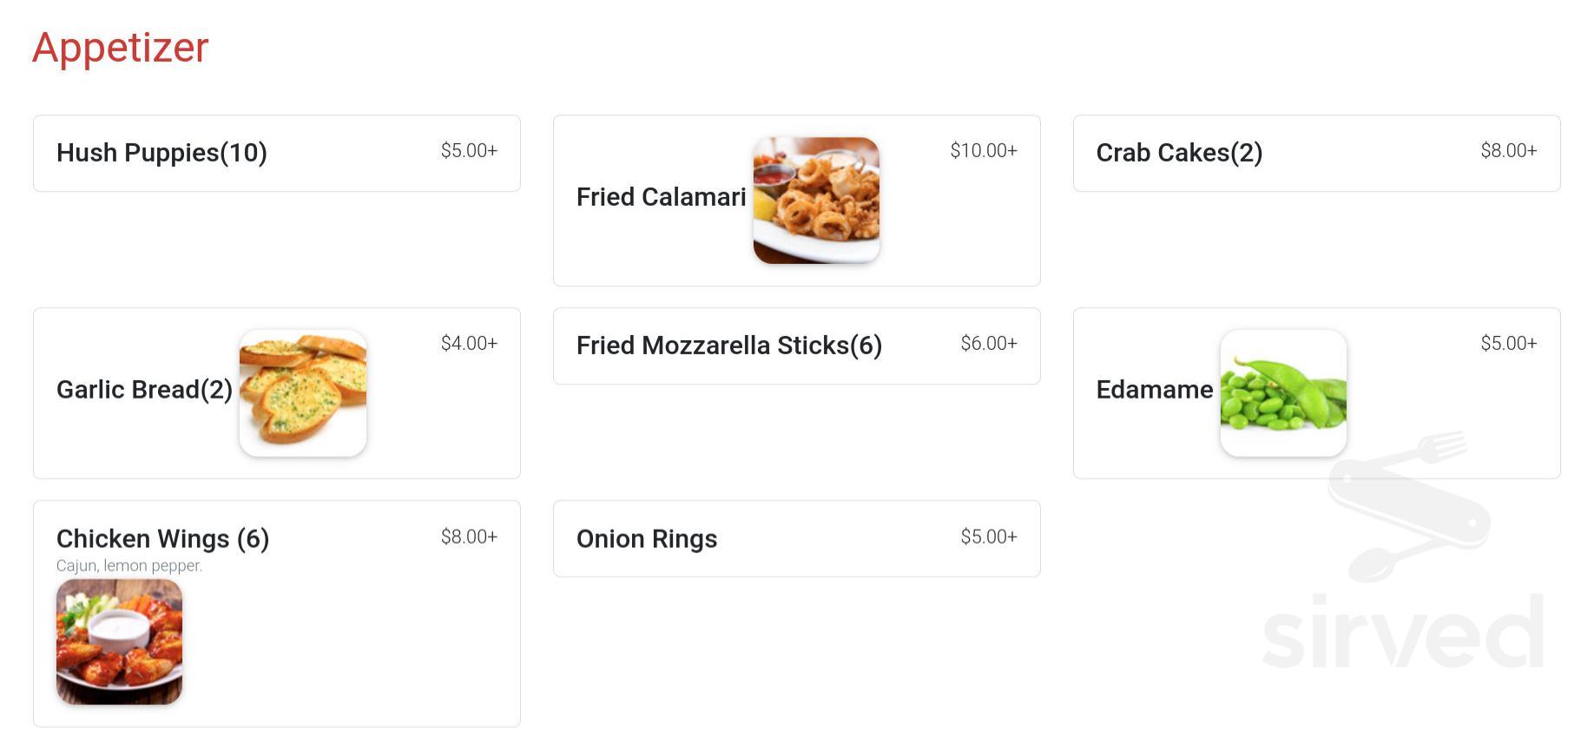
Task: Select the Fried Calamari item name
Action: pyautogui.click(x=661, y=197)
